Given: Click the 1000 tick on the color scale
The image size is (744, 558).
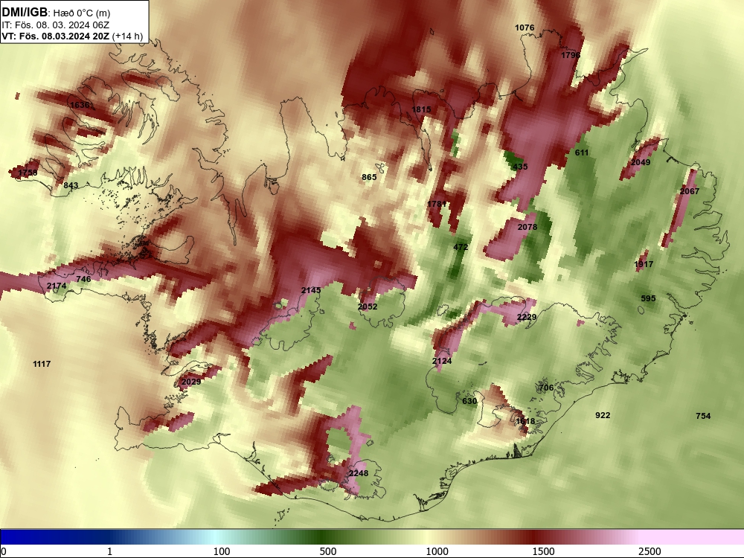Looking at the screenshot, I should (437, 551).
